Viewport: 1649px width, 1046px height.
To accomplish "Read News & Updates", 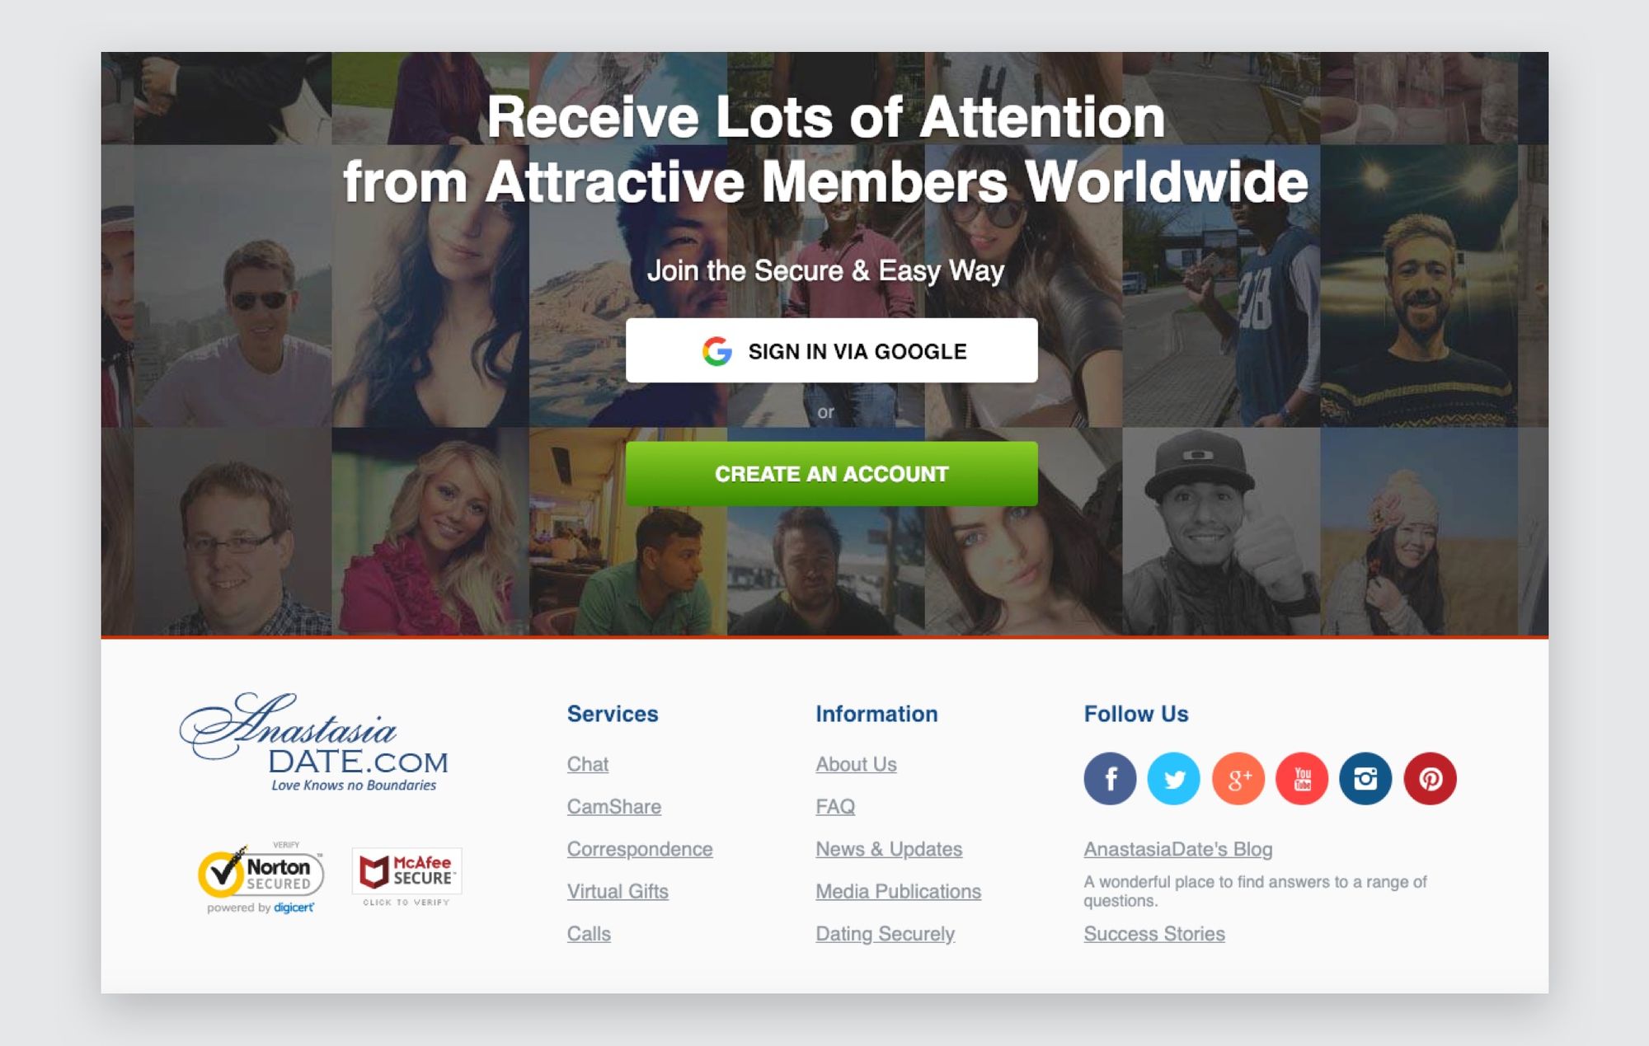I will (889, 849).
